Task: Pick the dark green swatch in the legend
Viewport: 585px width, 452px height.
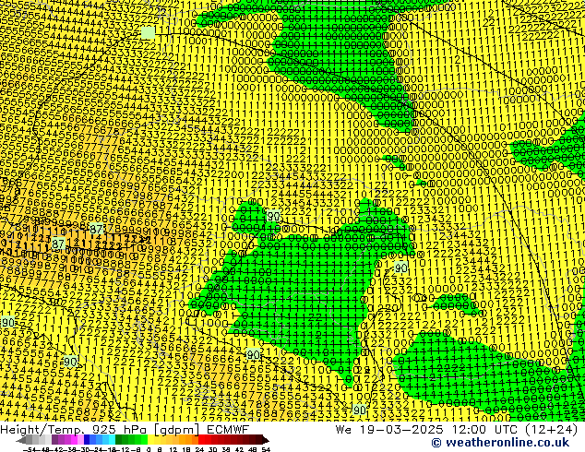Action: pos(118,440)
